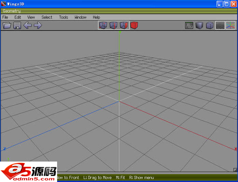
Task: Click the geometry window resize corner handle
Action: click(x=235, y=170)
